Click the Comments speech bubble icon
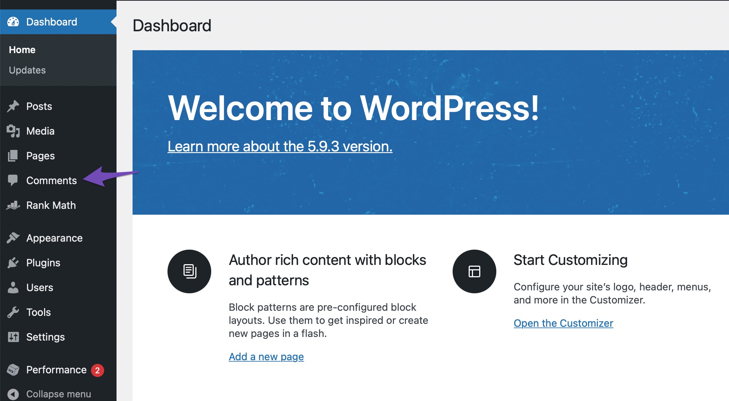 coord(13,180)
